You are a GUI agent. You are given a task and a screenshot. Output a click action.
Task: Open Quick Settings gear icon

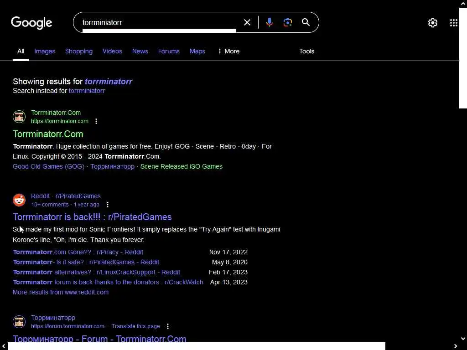432,23
